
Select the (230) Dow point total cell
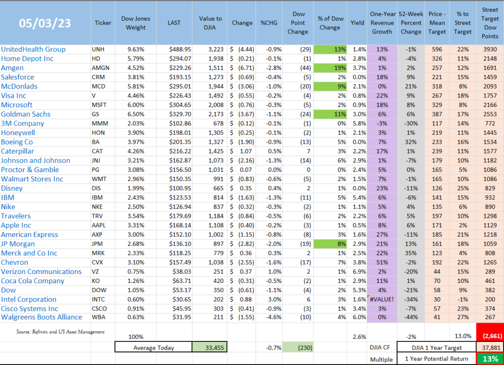[x=298, y=348]
